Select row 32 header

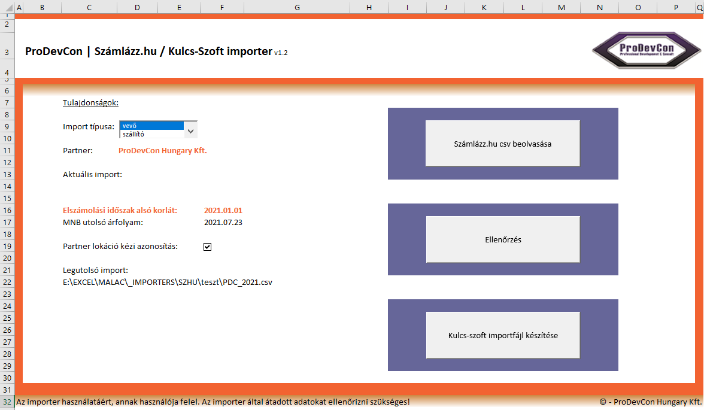7,402
